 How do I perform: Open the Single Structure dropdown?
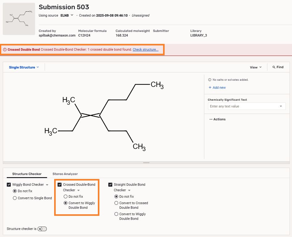(24, 67)
